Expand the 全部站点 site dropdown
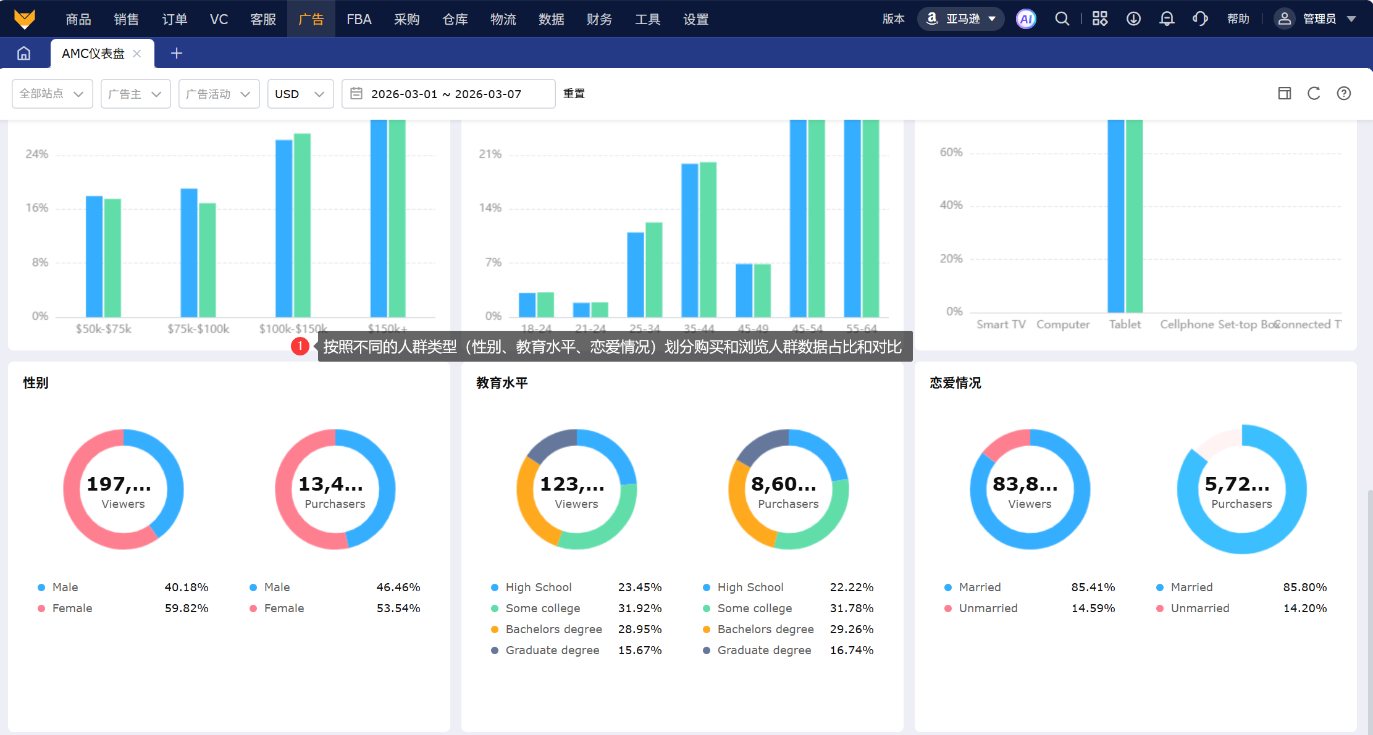Image resolution: width=1373 pixels, height=735 pixels. tap(52, 94)
